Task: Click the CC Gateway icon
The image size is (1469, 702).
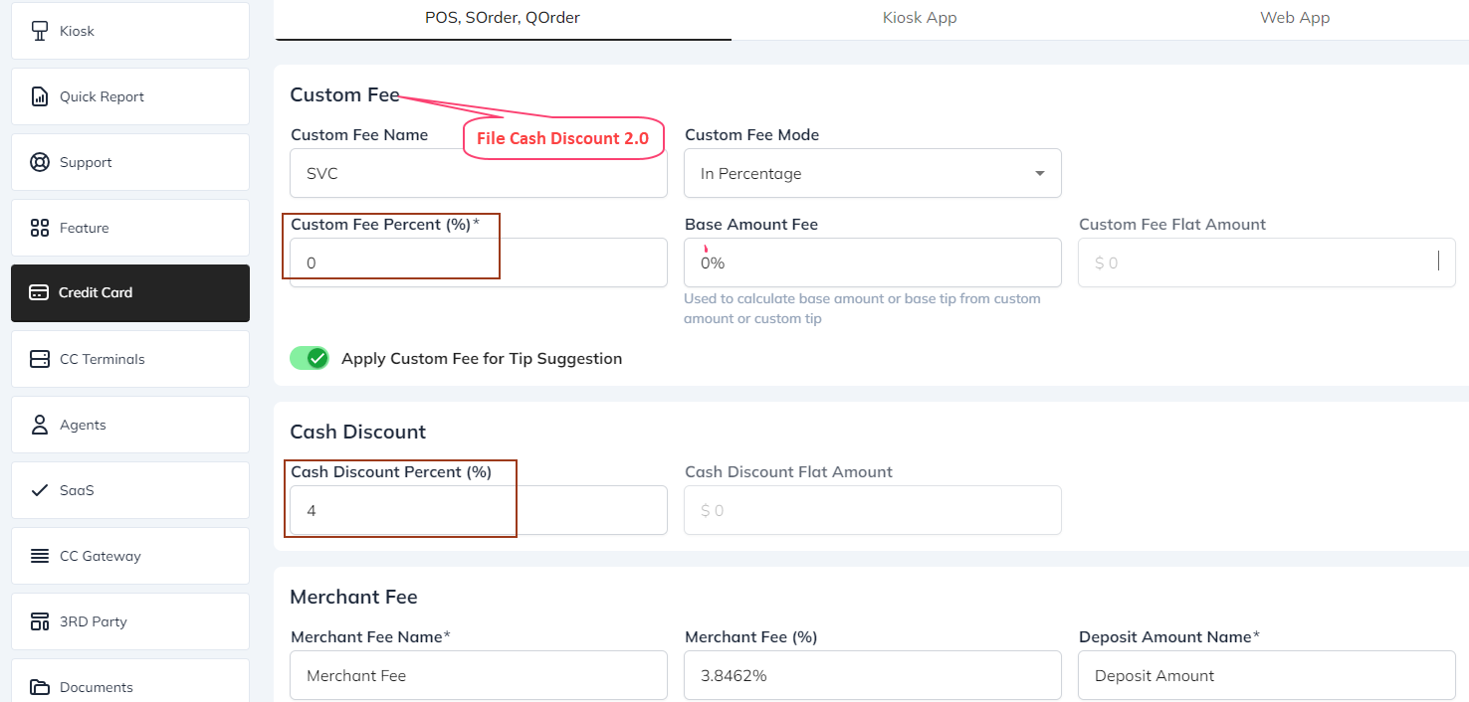Action: click(38, 555)
